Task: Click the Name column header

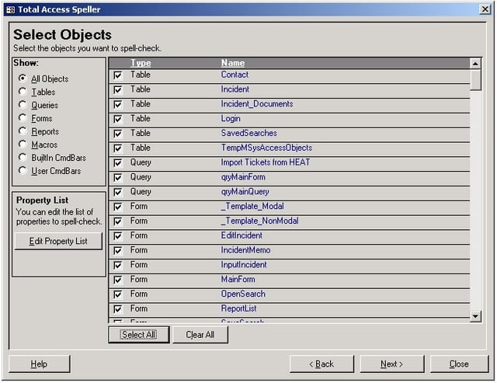Action: pyautogui.click(x=233, y=63)
